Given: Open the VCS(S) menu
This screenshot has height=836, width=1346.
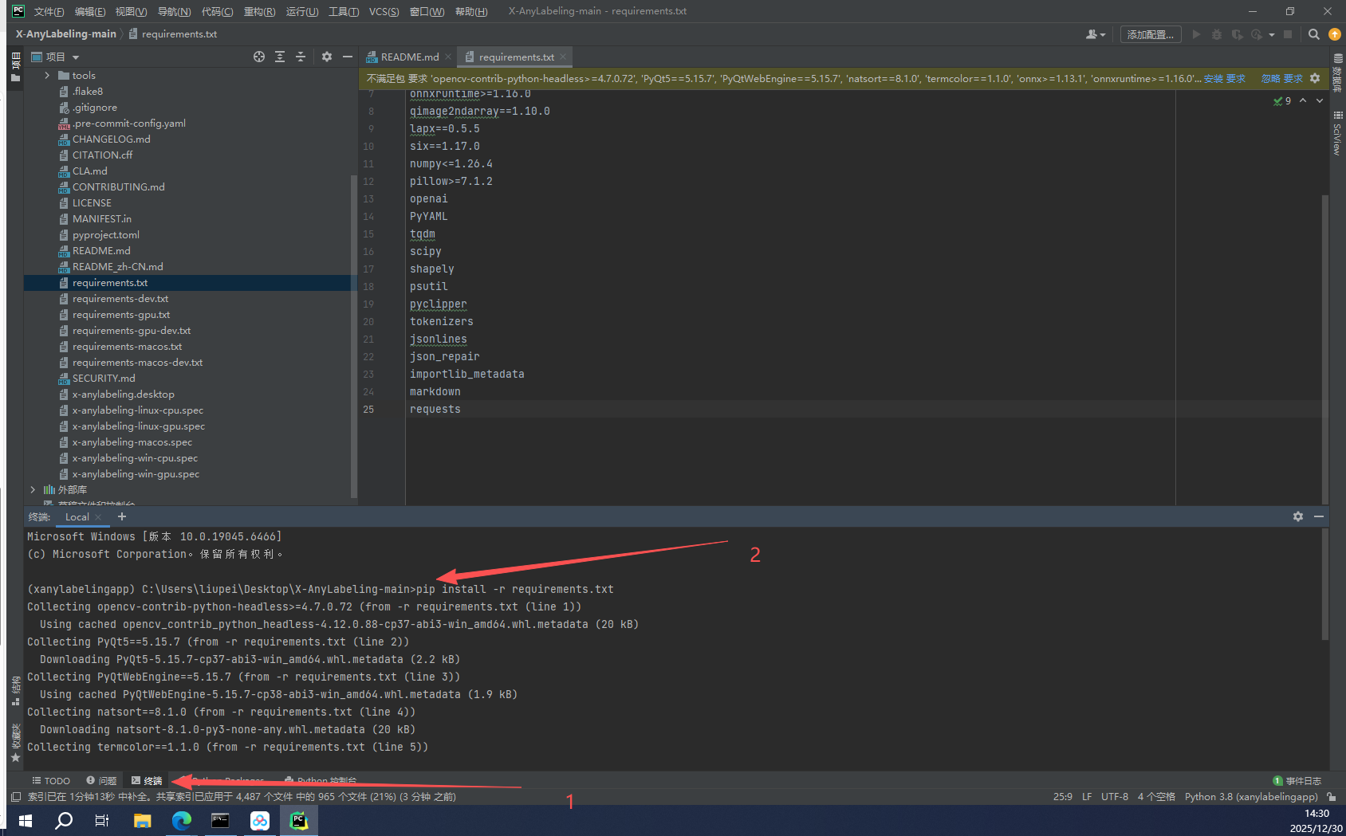Looking at the screenshot, I should pyautogui.click(x=384, y=11).
